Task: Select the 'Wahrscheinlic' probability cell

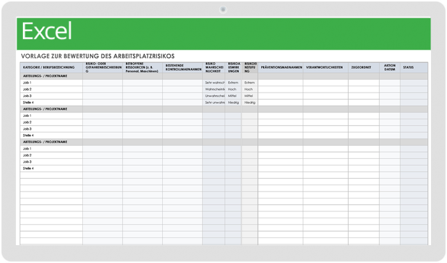Action: (x=214, y=89)
